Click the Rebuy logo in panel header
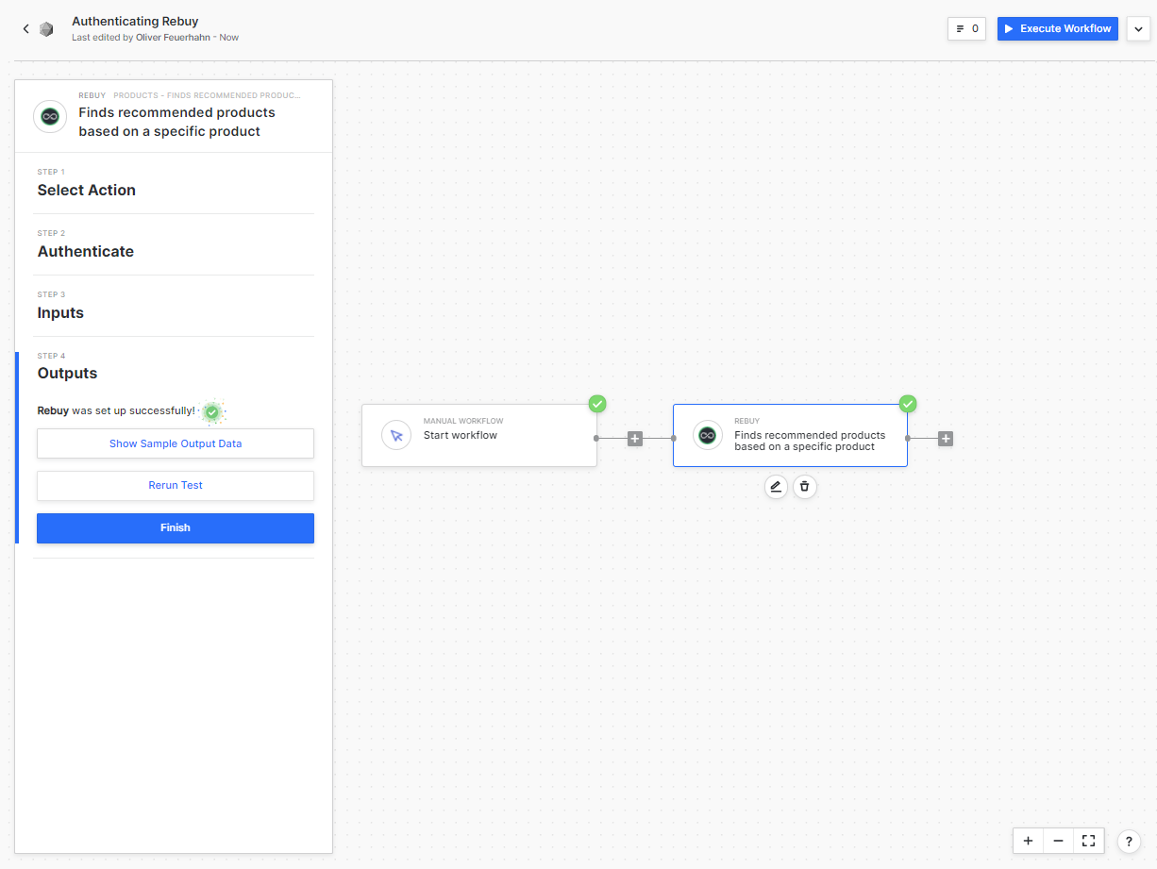1157x869 pixels. 50,116
